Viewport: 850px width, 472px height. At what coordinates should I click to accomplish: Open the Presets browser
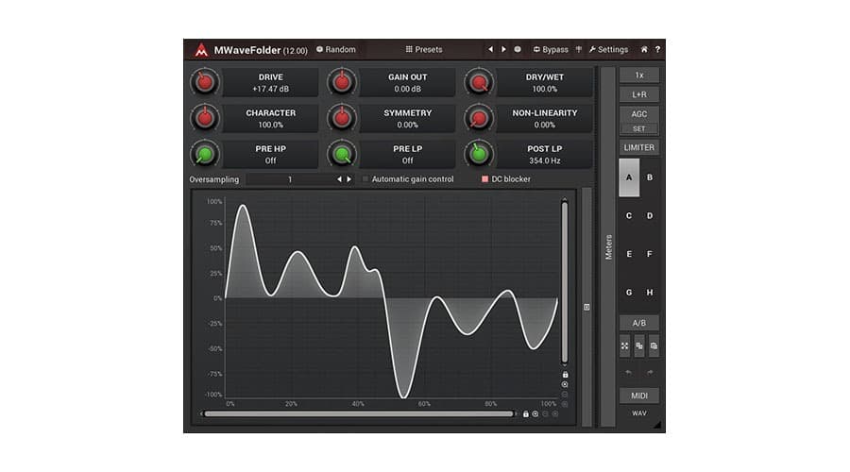(424, 49)
